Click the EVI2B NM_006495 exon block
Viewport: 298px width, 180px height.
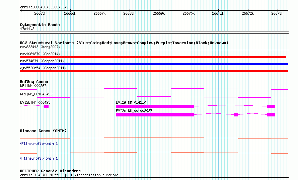point(46,106)
